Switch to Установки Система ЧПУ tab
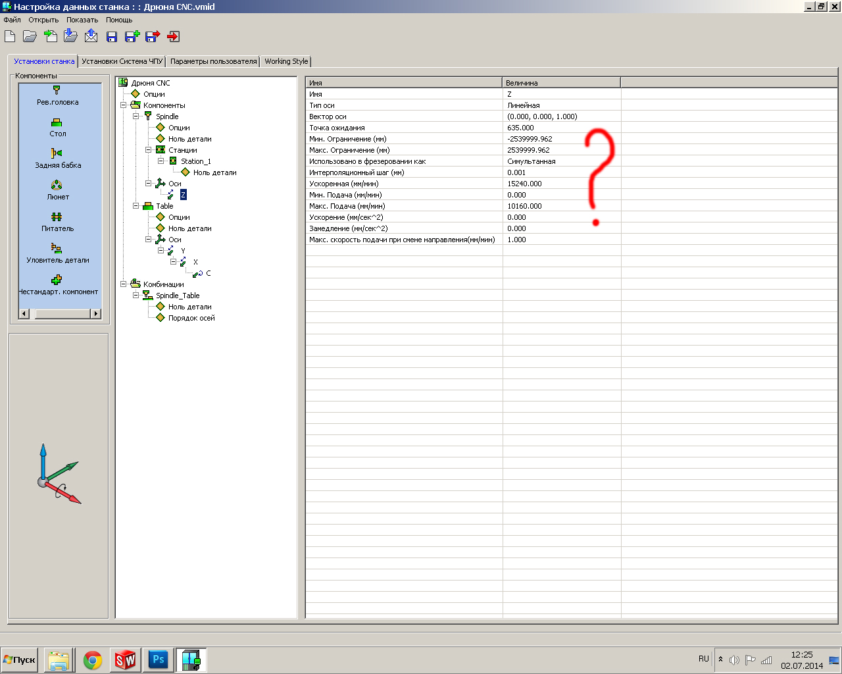This screenshot has height=674, width=842. click(x=122, y=61)
